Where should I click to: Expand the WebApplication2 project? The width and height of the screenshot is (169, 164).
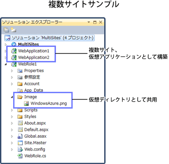pyautogui.click(x=5, y=58)
